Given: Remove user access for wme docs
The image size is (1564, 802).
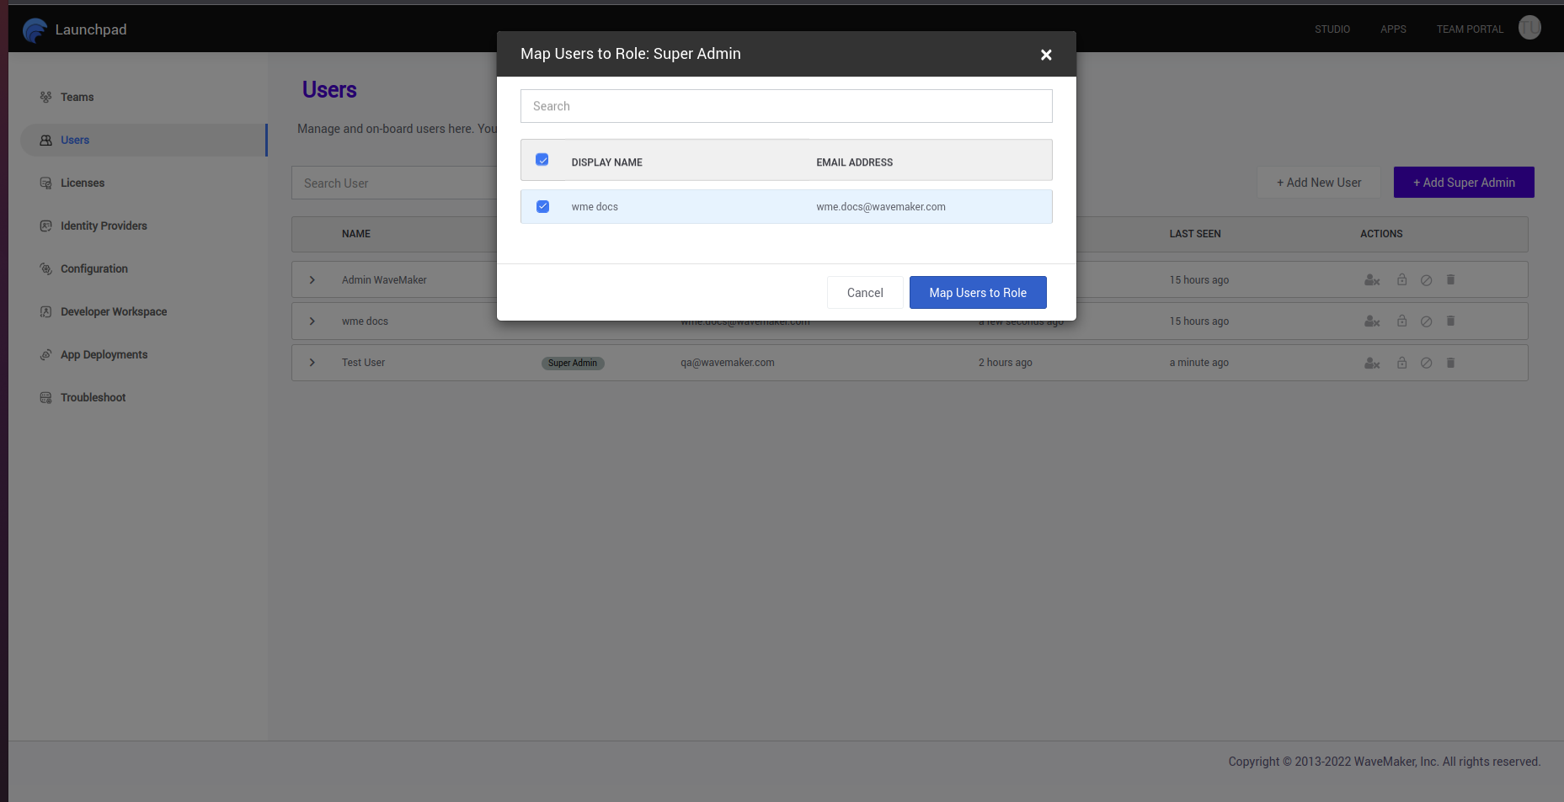Looking at the screenshot, I should [1372, 321].
